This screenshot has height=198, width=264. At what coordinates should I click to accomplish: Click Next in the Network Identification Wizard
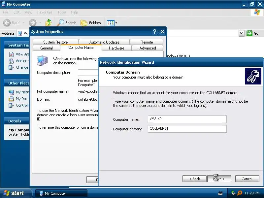pyautogui.click(x=219, y=179)
